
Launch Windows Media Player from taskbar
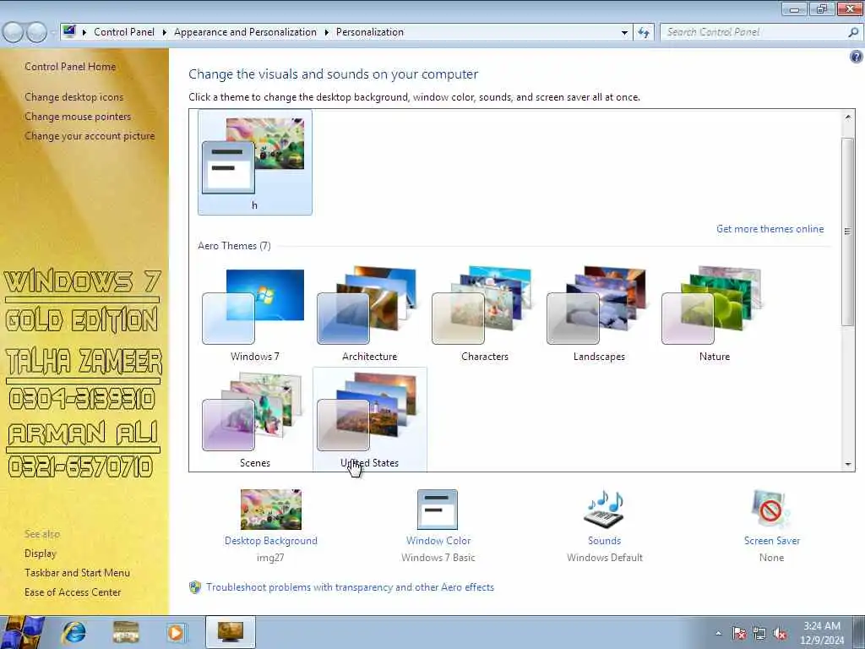pyautogui.click(x=176, y=632)
